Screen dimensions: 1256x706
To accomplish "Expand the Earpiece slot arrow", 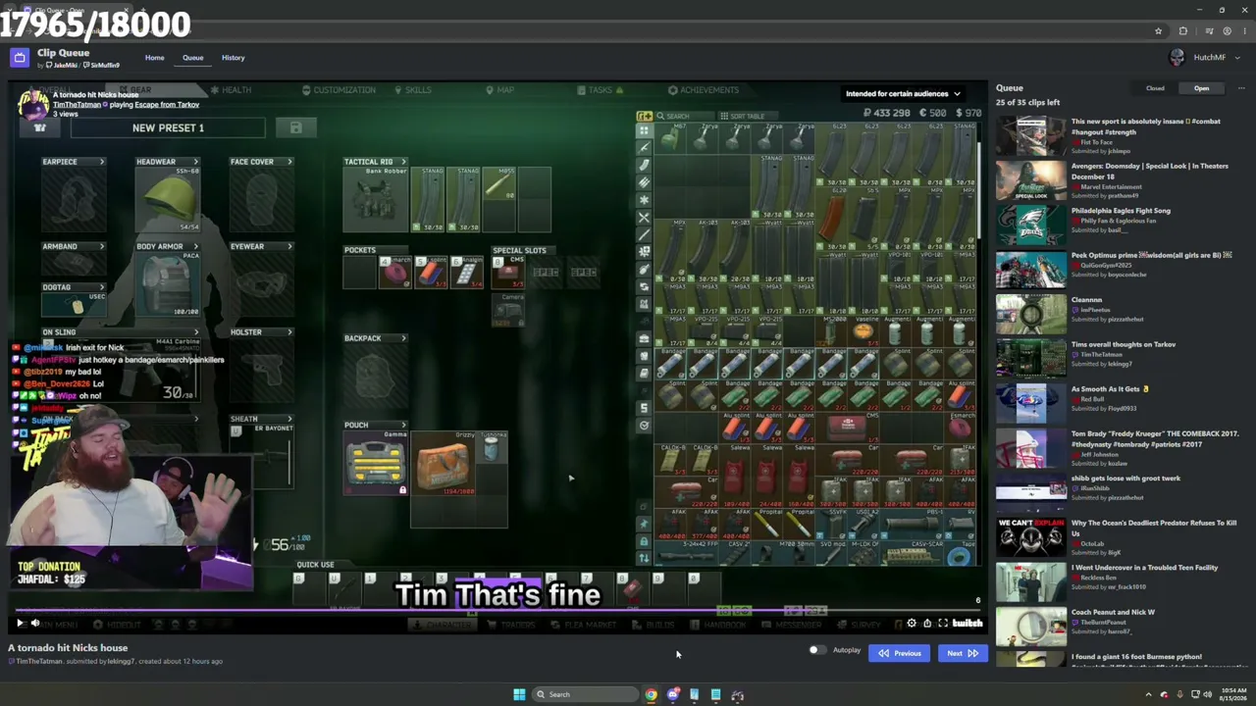I will (x=102, y=162).
